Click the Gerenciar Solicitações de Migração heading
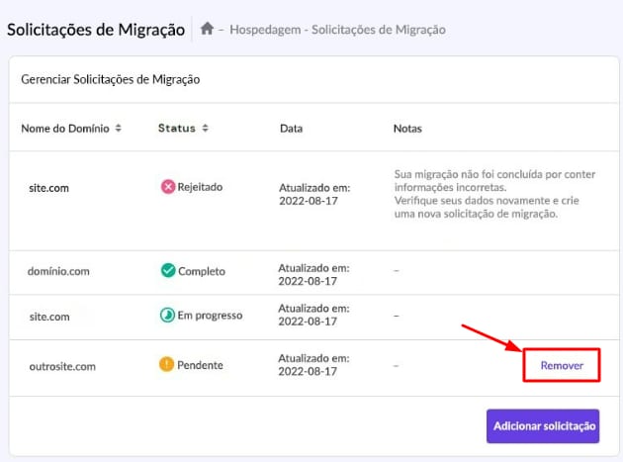This screenshot has height=462, width=623. pyautogui.click(x=111, y=79)
